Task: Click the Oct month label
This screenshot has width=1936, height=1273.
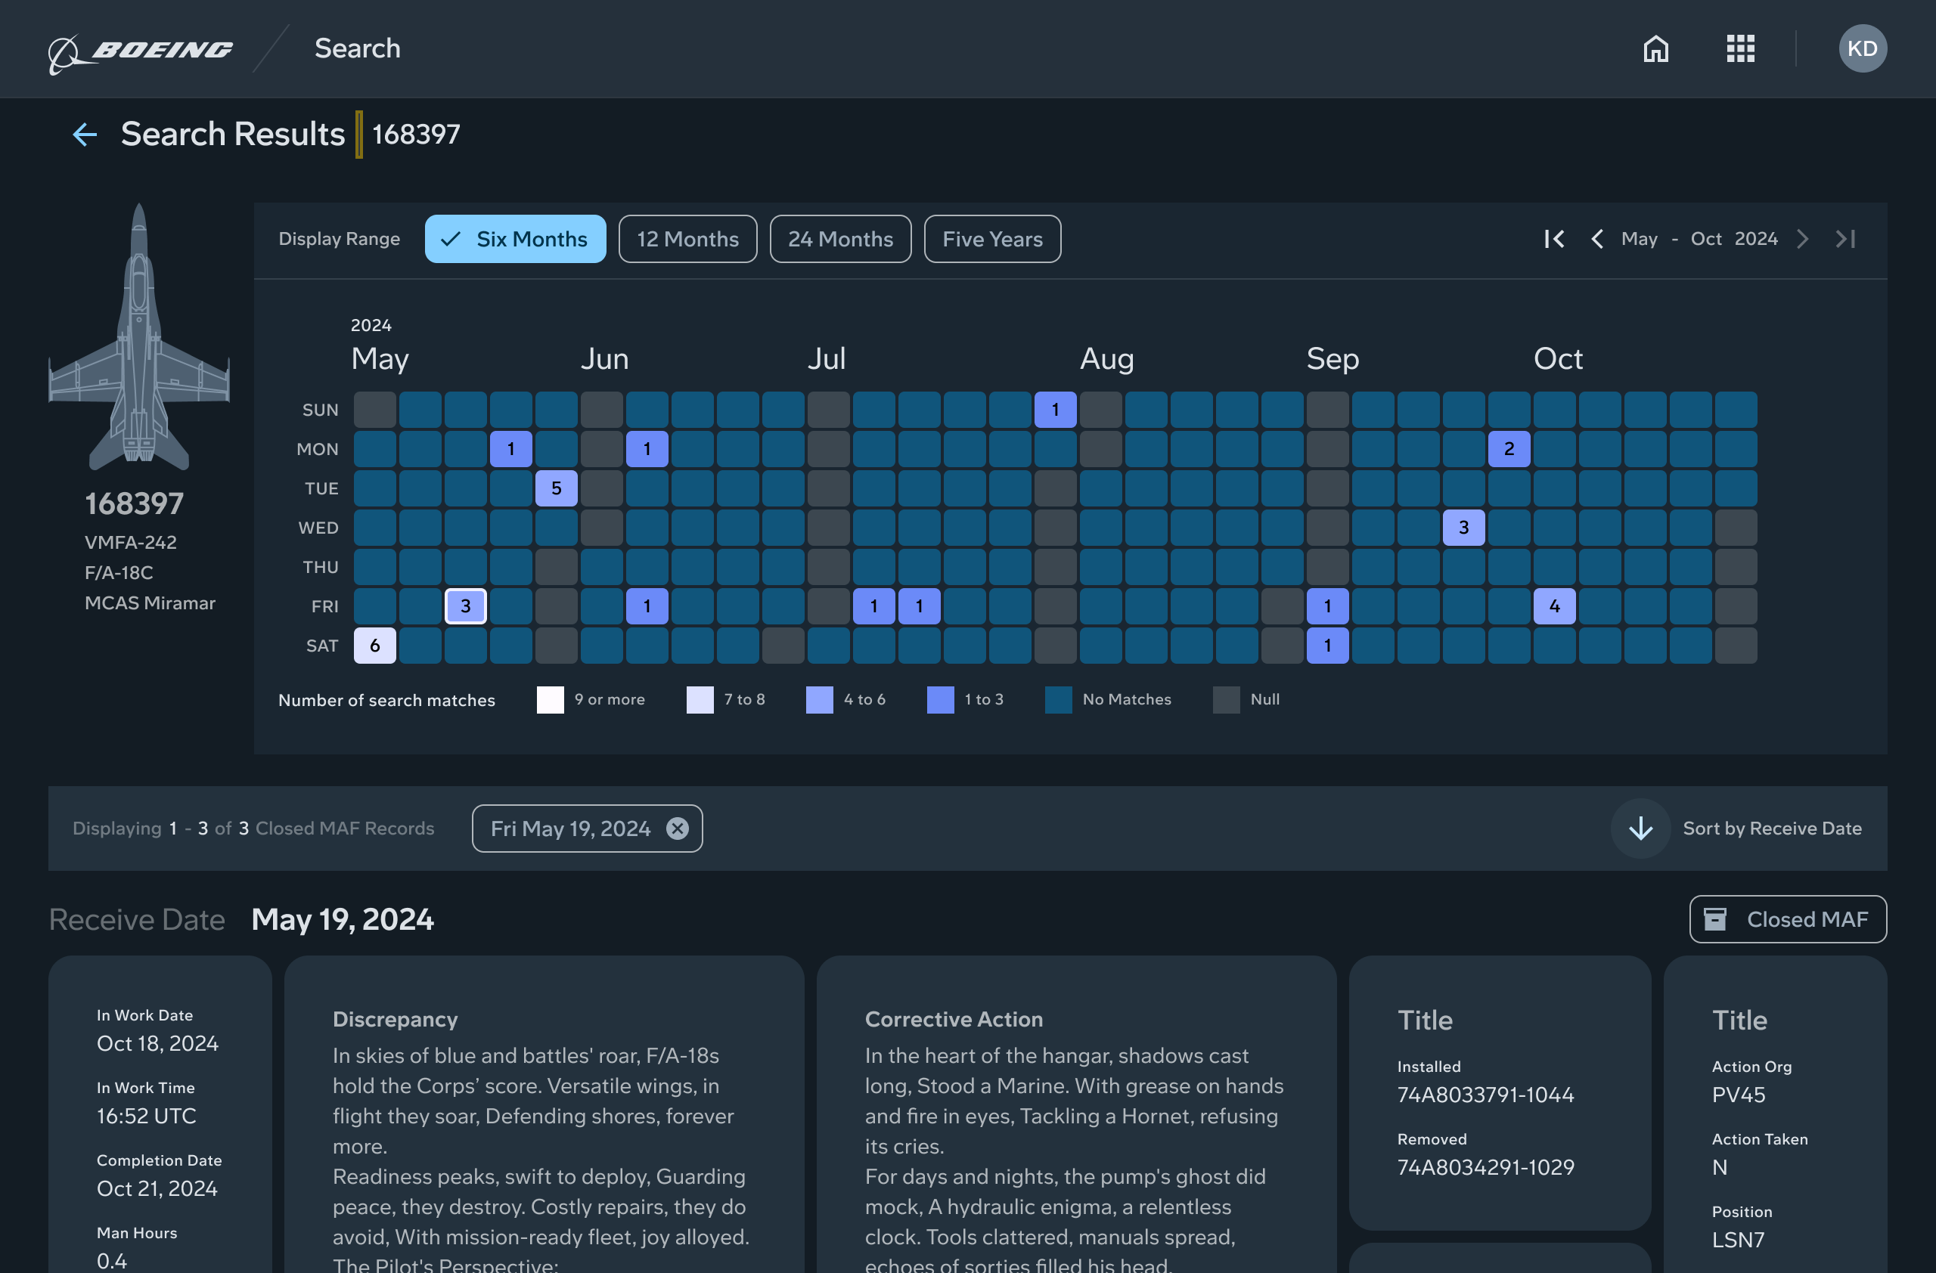Action: coord(1558,358)
